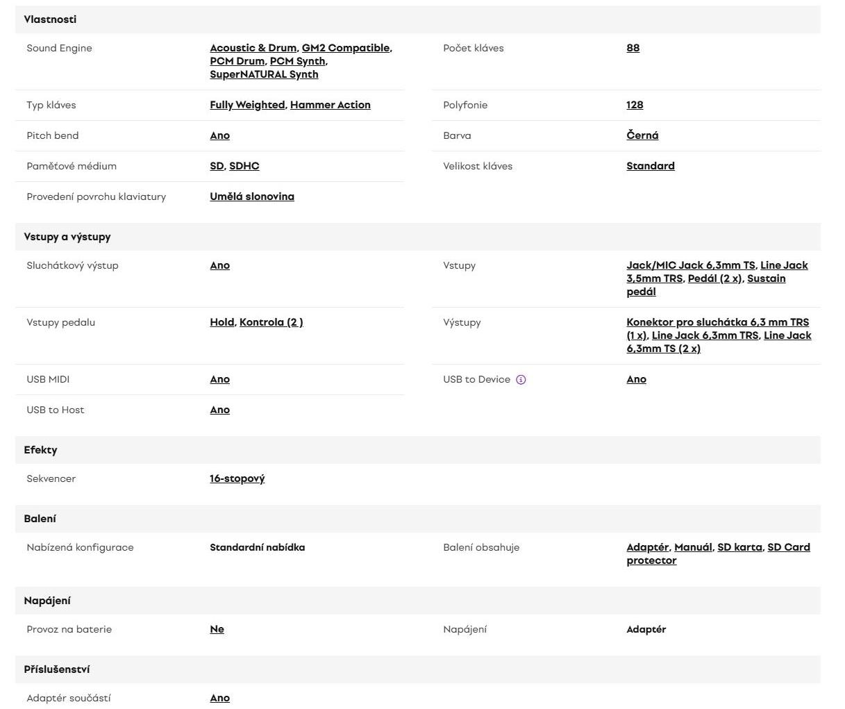Click the info icon beside USB to Device

point(521,380)
